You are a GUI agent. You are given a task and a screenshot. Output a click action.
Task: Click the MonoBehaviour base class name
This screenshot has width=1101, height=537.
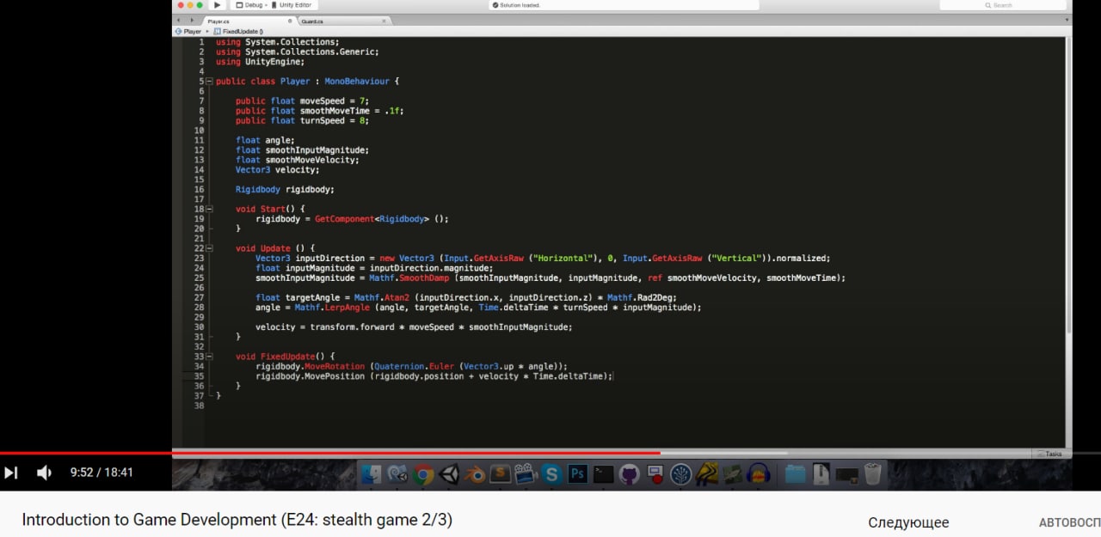pos(357,81)
